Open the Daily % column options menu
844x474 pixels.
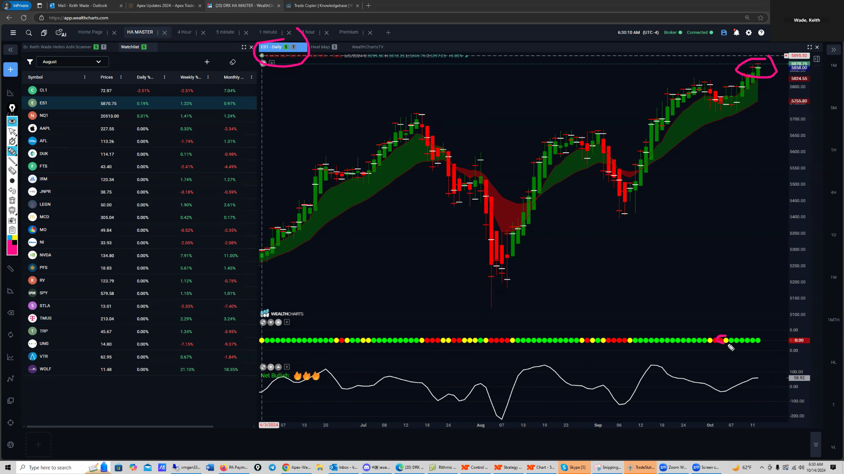(164, 77)
